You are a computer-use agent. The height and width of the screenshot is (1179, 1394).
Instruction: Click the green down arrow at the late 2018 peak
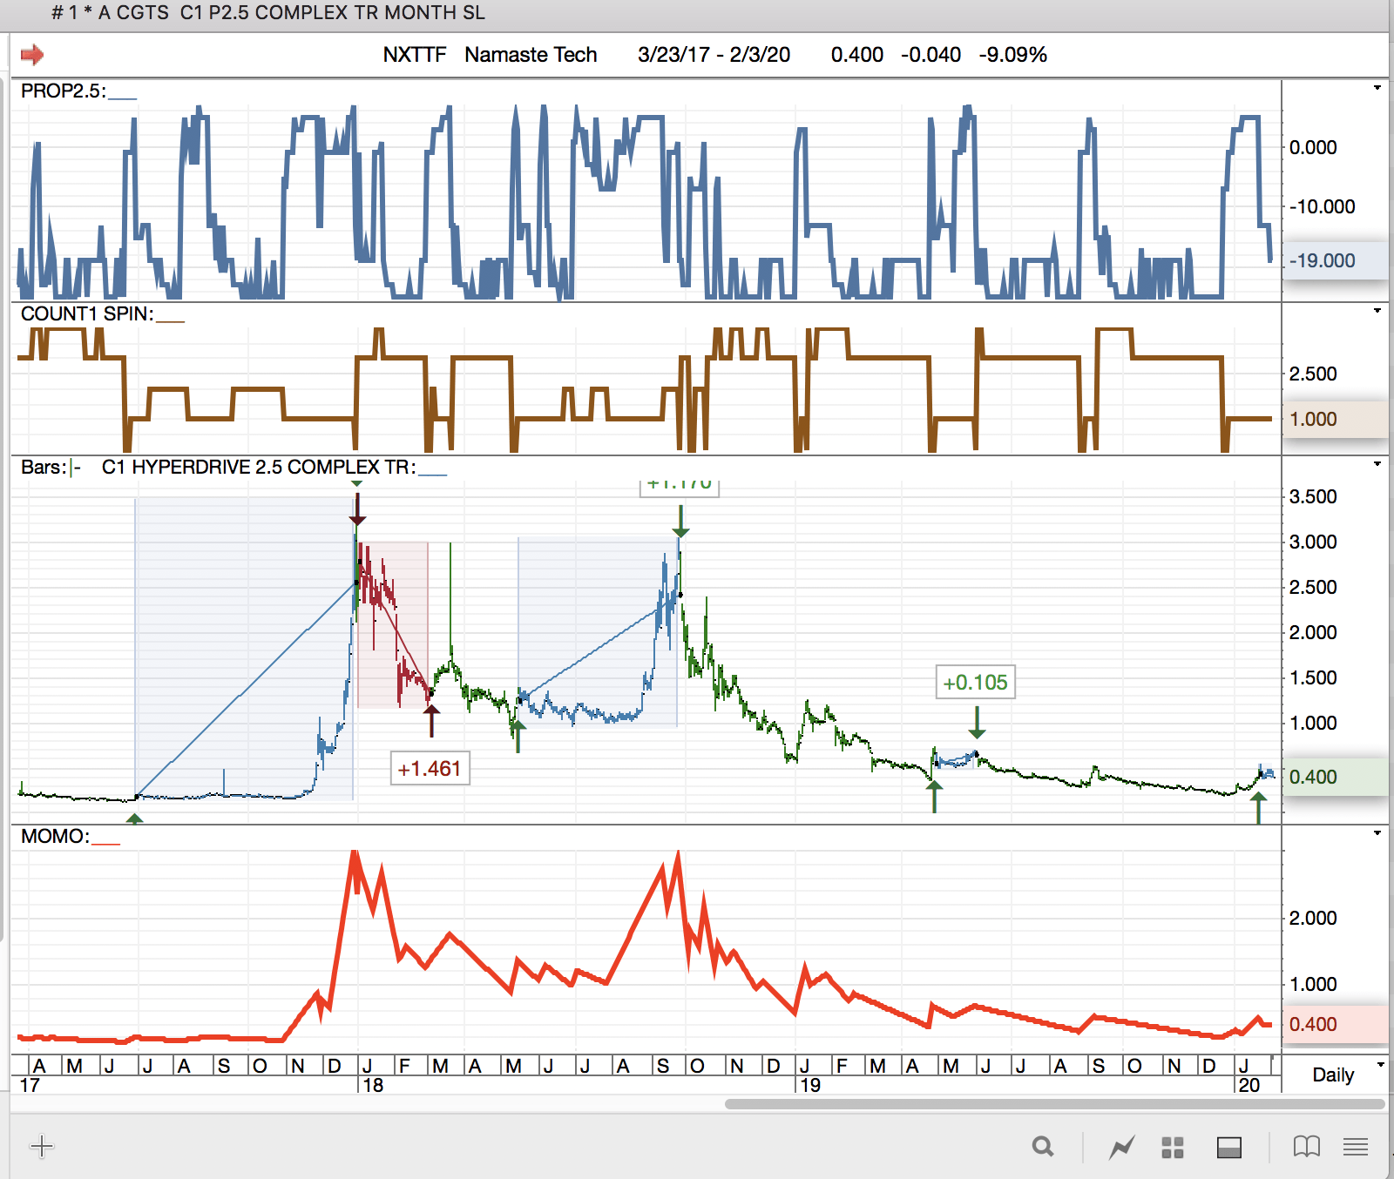[x=680, y=521]
